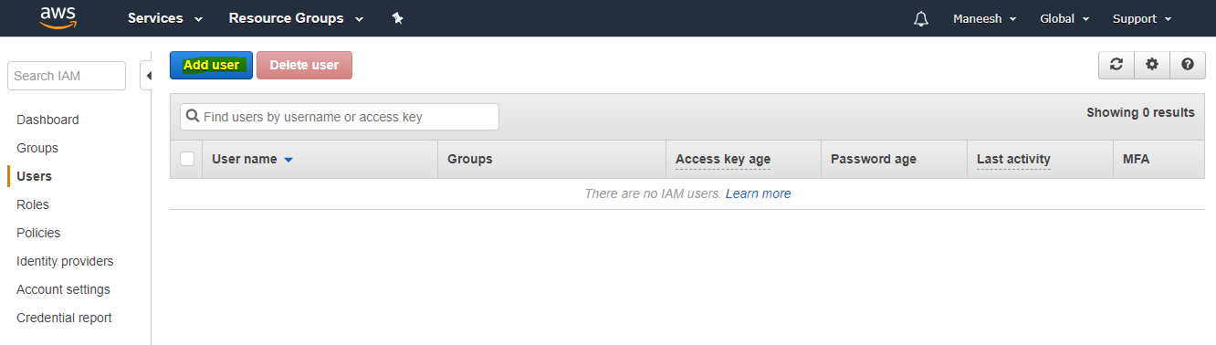
Task: Follow the Learn more link
Action: (x=758, y=193)
